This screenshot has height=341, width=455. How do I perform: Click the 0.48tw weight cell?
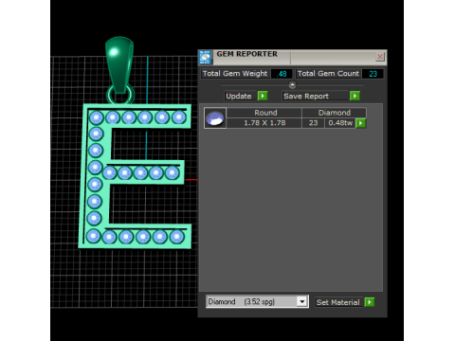(340, 123)
